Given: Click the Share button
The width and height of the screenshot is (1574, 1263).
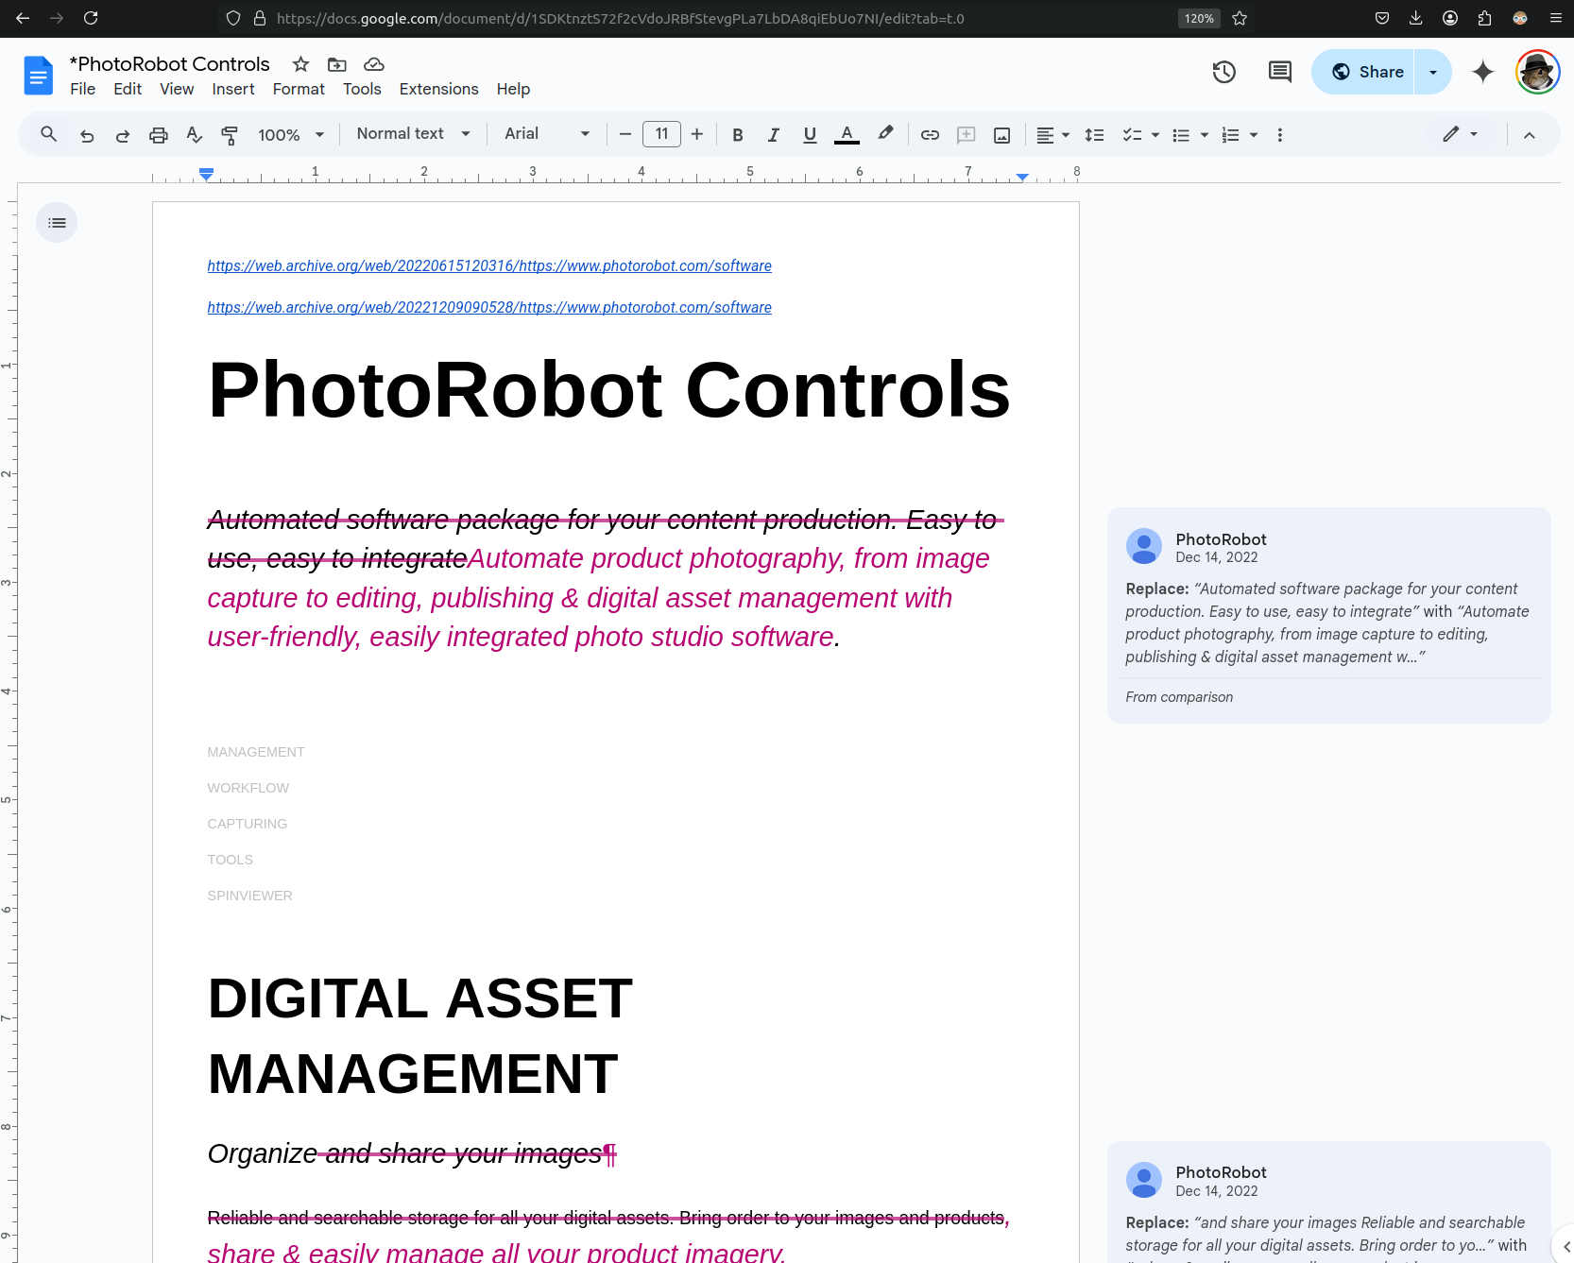Looking at the screenshot, I should pyautogui.click(x=1363, y=72).
